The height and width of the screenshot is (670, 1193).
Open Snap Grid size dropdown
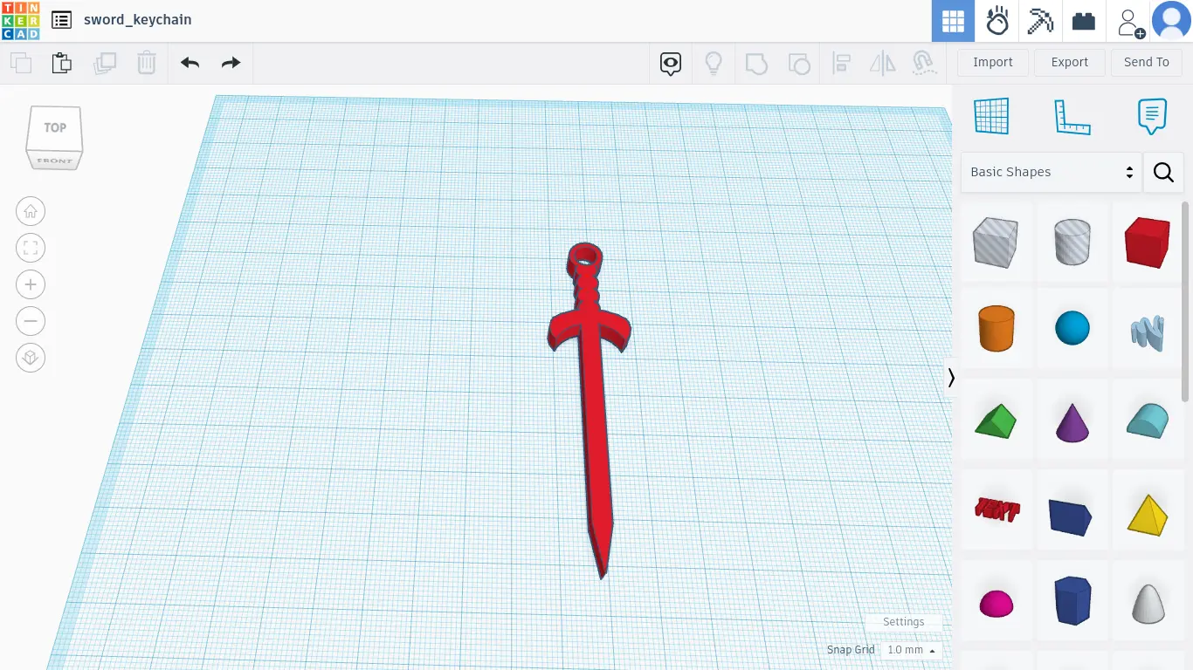click(911, 650)
